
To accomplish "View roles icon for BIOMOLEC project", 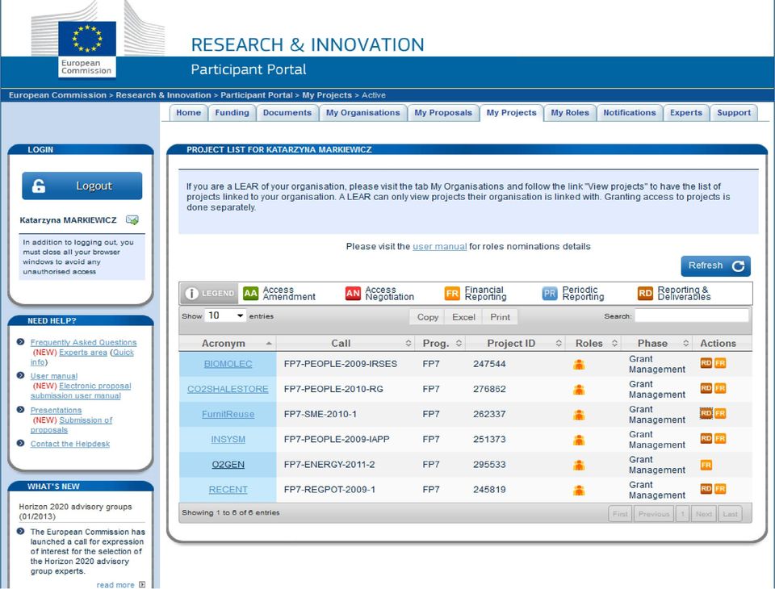I will point(579,365).
